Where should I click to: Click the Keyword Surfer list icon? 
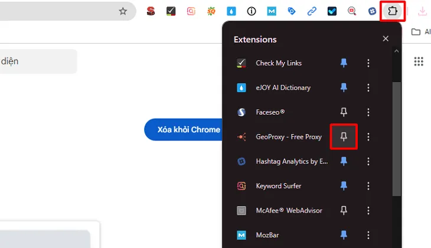pyautogui.click(x=241, y=186)
